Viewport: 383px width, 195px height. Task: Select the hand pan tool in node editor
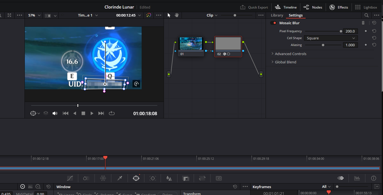point(177,15)
